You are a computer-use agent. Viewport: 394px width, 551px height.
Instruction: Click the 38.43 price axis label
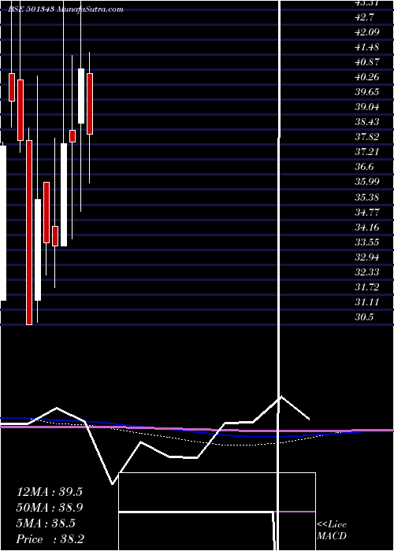pyautogui.click(x=367, y=122)
